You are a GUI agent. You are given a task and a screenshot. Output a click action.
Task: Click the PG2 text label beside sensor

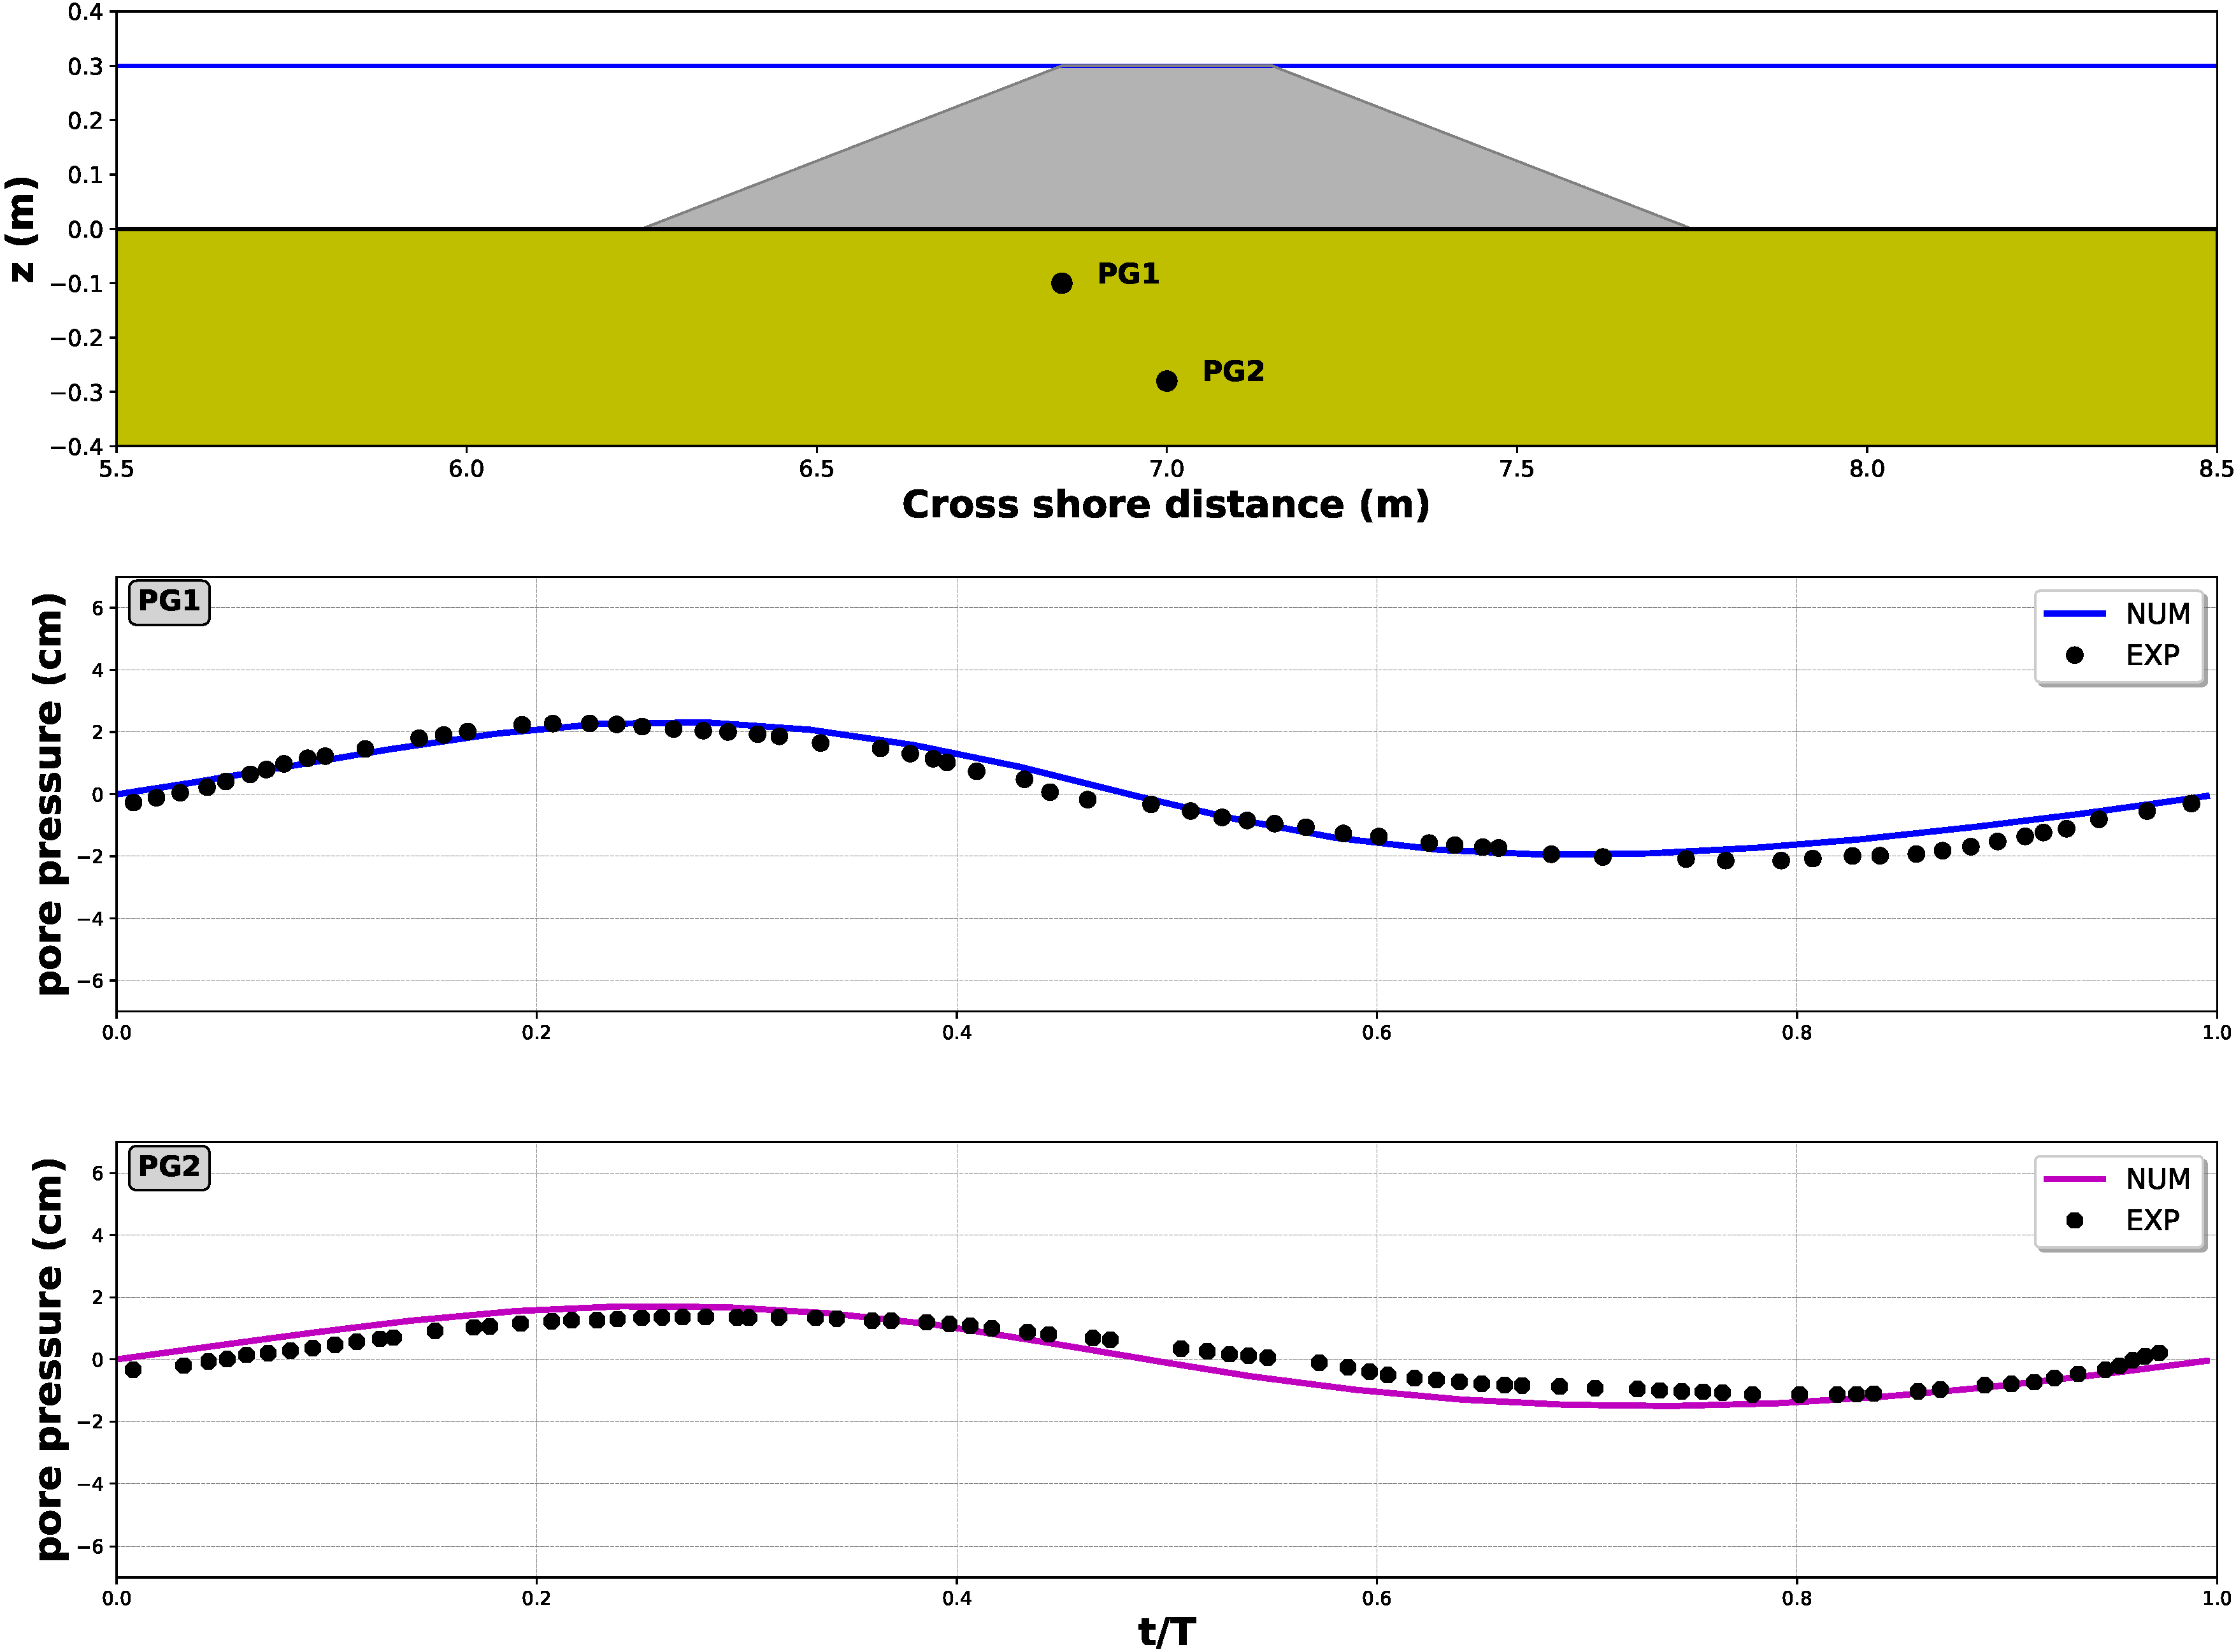pos(1233,371)
